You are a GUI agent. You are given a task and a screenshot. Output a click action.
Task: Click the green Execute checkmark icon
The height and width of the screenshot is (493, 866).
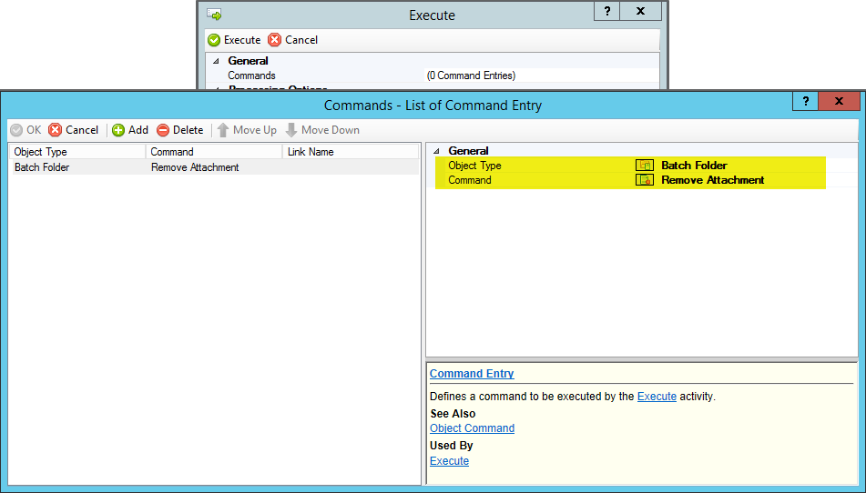click(214, 40)
